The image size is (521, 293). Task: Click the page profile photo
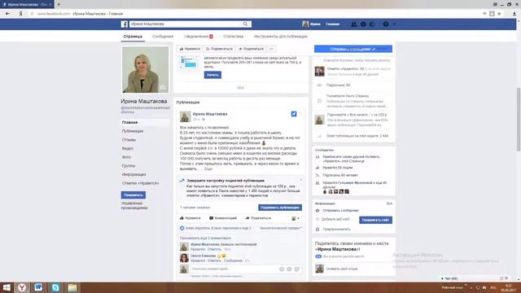point(145,69)
